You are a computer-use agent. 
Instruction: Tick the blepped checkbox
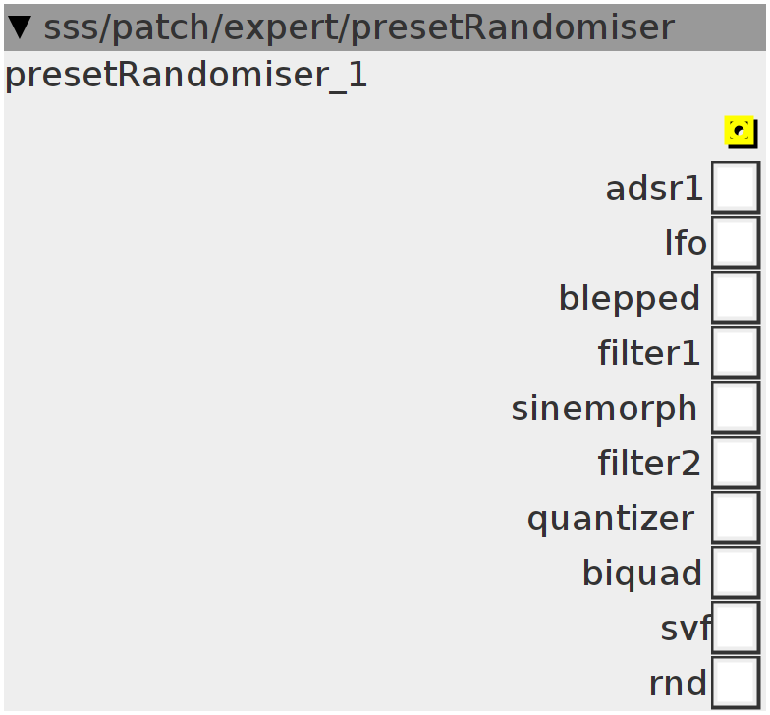pos(735,298)
